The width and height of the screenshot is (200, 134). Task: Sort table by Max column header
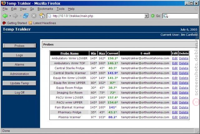coord(102,53)
